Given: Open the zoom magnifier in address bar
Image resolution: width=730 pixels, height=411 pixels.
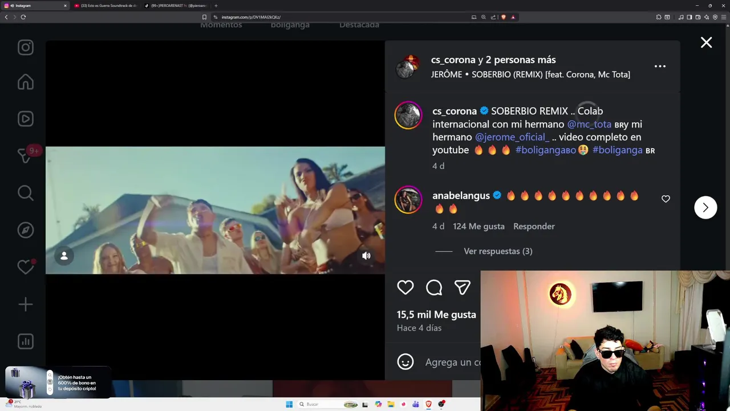Looking at the screenshot, I should point(484,17).
